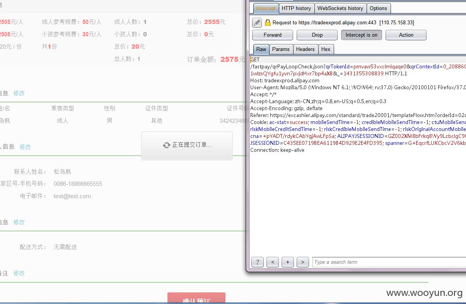Click the Accept-Language header line
Viewport: 466px width, 304px height.
318,101
